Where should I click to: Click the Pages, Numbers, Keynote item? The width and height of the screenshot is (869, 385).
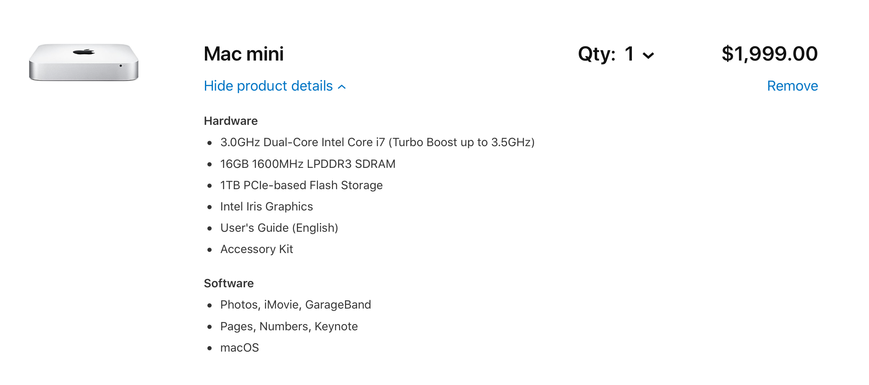pyautogui.click(x=289, y=327)
